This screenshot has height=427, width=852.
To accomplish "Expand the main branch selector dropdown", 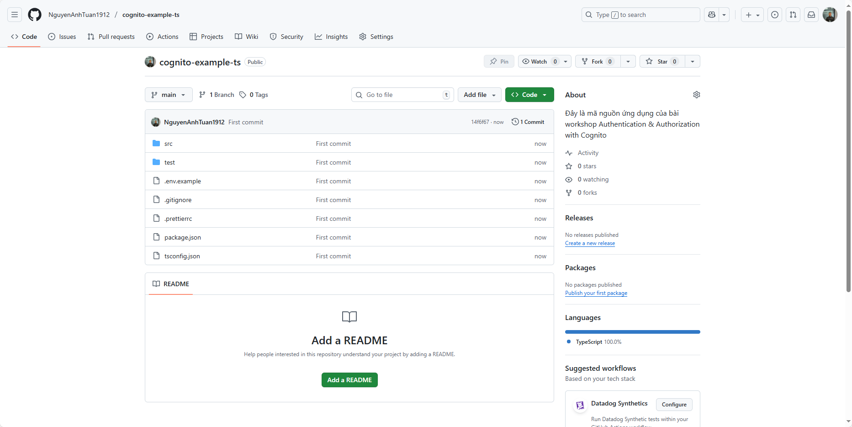I will 169,95.
